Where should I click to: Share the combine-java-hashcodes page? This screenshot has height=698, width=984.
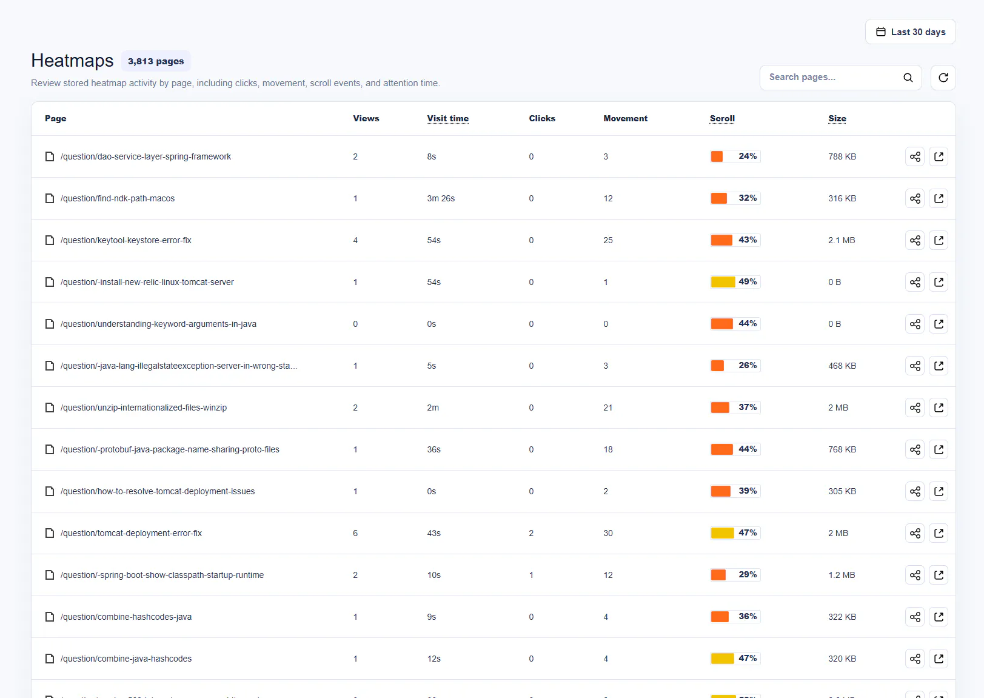click(x=915, y=659)
